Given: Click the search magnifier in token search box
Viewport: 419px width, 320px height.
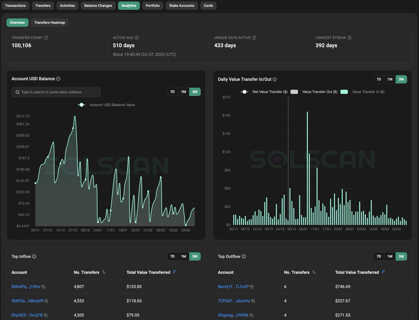Looking at the screenshot, I should point(17,92).
